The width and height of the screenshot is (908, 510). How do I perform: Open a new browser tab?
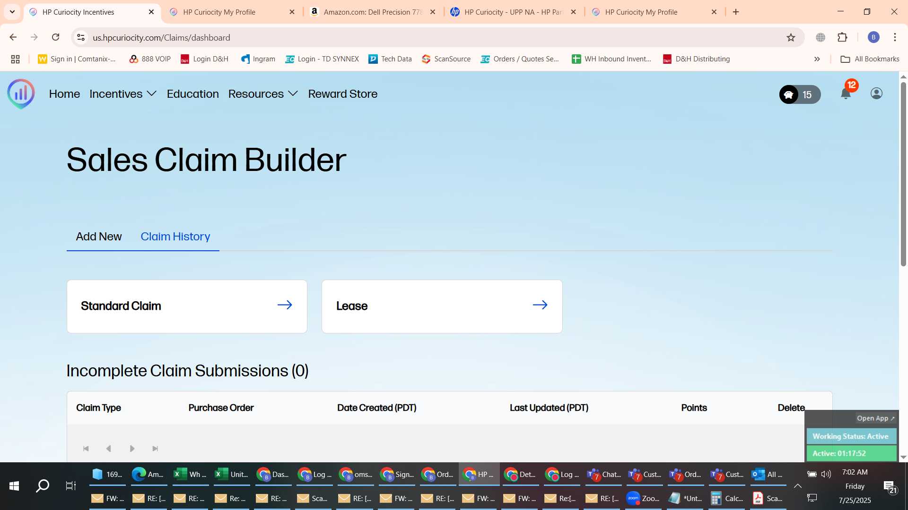(736, 12)
